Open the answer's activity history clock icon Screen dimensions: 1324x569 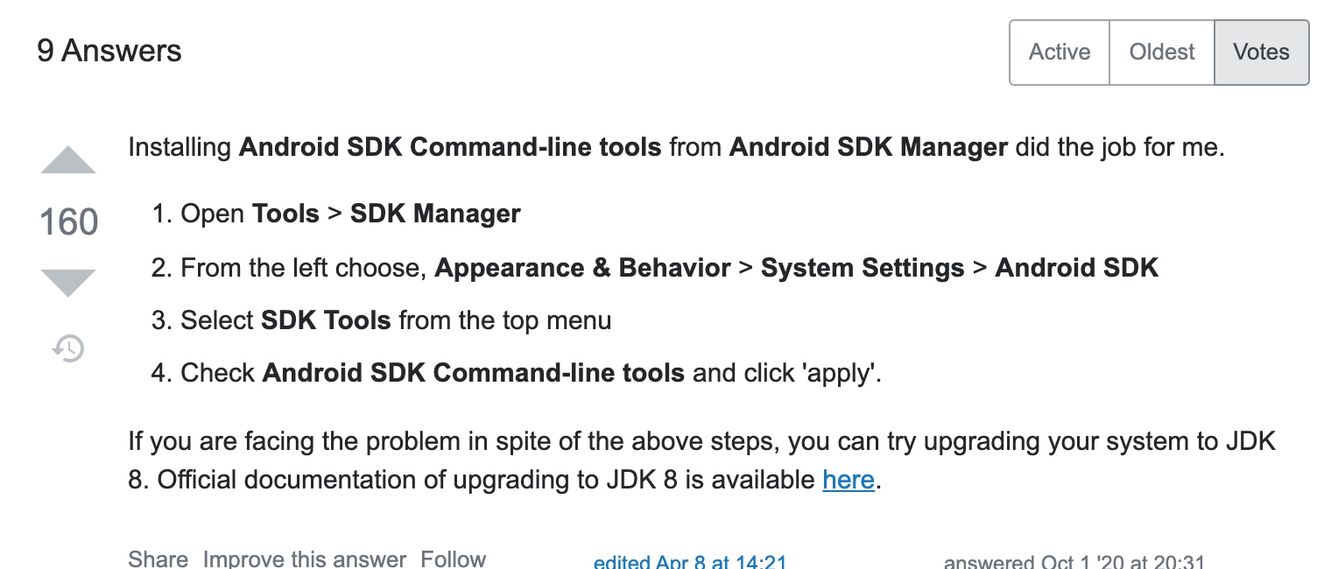click(x=68, y=348)
